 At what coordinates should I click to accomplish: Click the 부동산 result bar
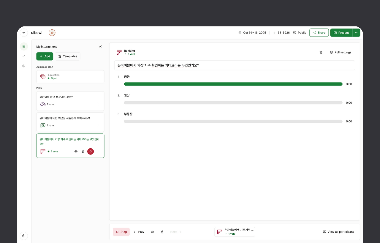pyautogui.click(x=233, y=121)
